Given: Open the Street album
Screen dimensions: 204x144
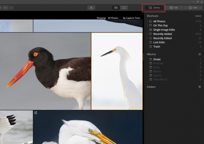Looking at the screenshot, I should [157, 59].
